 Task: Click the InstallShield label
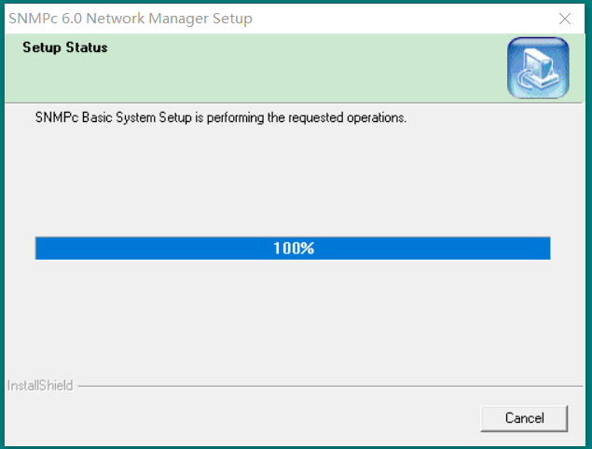click(40, 386)
